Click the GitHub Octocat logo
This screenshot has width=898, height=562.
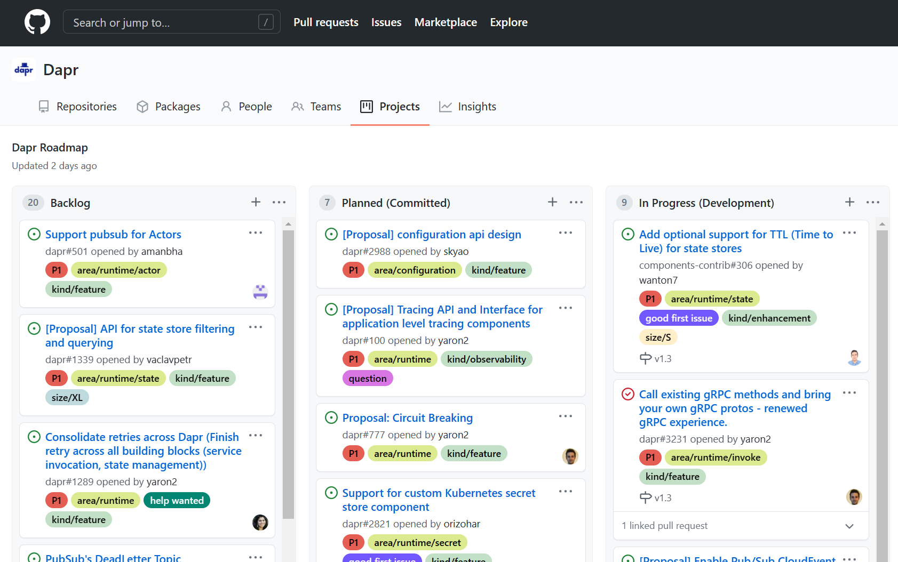point(37,22)
